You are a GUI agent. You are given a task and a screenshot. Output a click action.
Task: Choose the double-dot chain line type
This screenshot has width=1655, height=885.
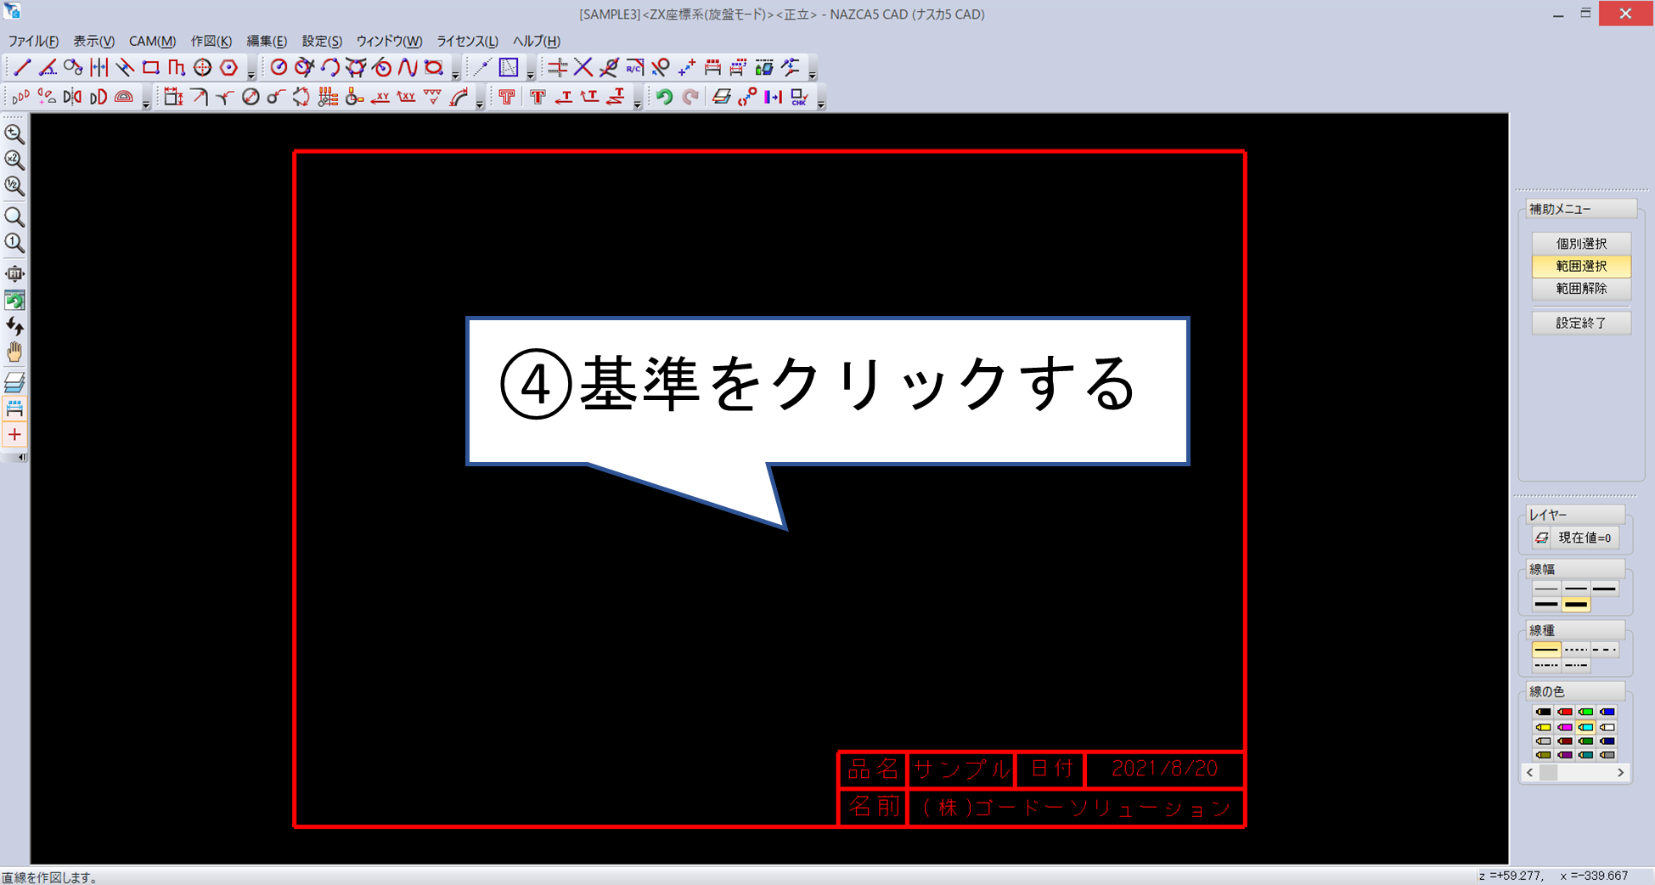point(1576,665)
